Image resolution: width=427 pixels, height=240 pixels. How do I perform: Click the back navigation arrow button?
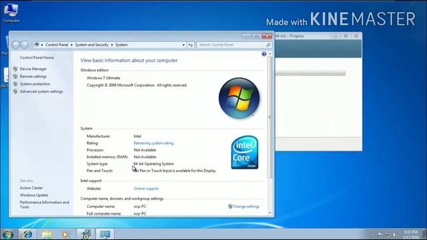pos(15,45)
